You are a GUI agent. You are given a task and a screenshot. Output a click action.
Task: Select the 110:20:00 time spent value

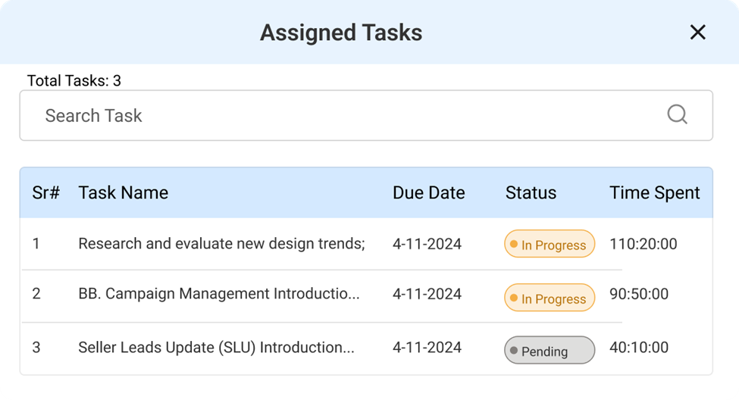(x=643, y=244)
